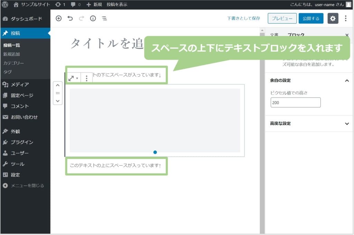Open プラグイン in the admin menu
This screenshot has height=235, width=354.
click(22, 142)
